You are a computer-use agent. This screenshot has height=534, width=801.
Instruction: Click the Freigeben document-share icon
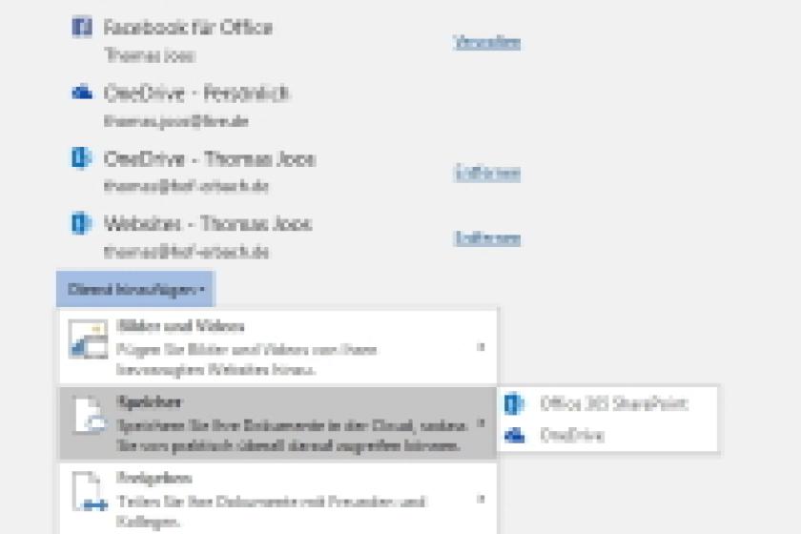coord(90,492)
